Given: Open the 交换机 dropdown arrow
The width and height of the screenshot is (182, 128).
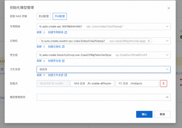Looking at the screenshot, I should 167,41.
